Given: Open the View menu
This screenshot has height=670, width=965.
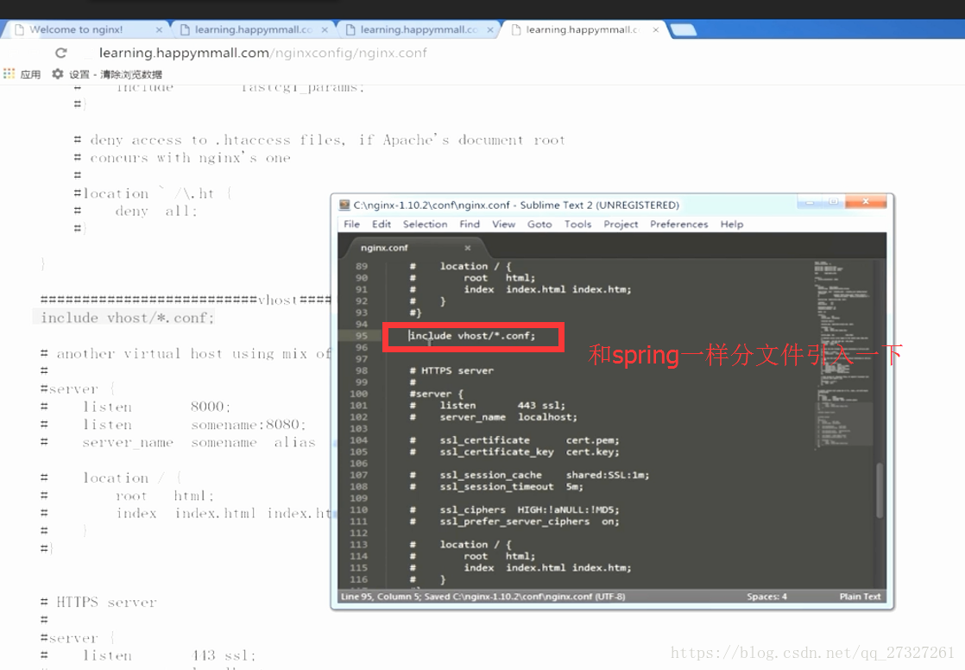Looking at the screenshot, I should [x=503, y=224].
